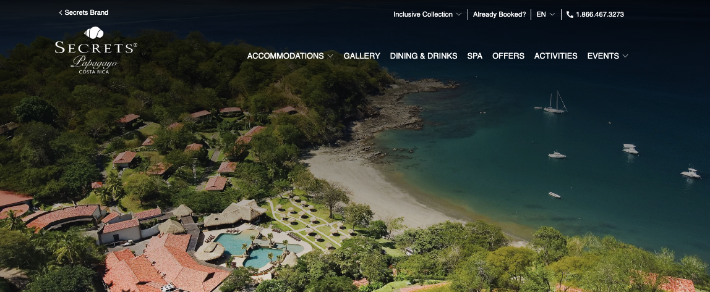Click the Inclusive Collection chevron arrow
Screen dimensions: 710x292
(459, 14)
